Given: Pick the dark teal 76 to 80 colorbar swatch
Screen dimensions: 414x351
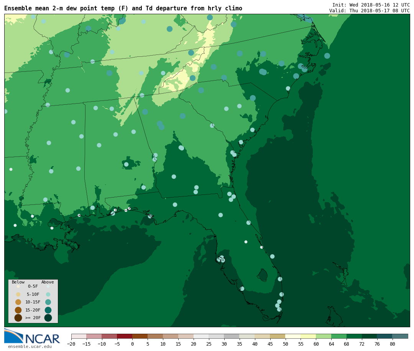Looking at the screenshot, I should (x=385, y=336).
